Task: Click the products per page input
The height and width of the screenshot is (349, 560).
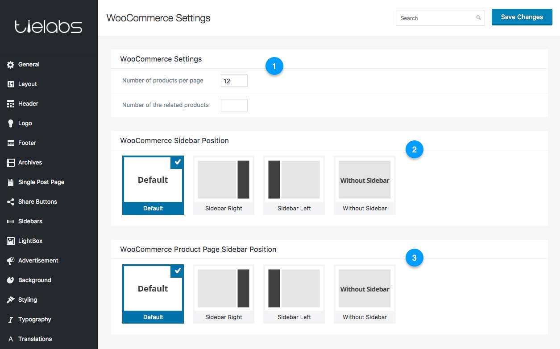Action: point(234,81)
